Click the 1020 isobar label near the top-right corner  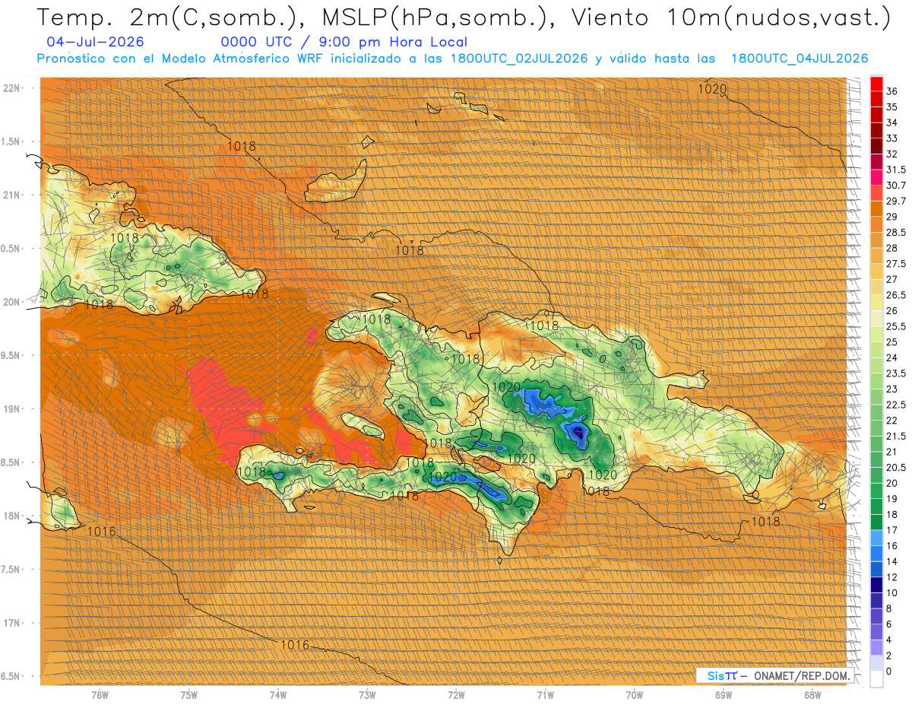point(712,89)
